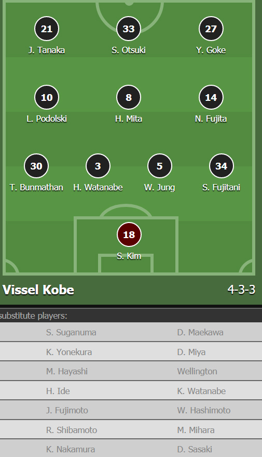Click substitute J. Fujimoto
The height and width of the screenshot is (457, 262).
(x=67, y=410)
